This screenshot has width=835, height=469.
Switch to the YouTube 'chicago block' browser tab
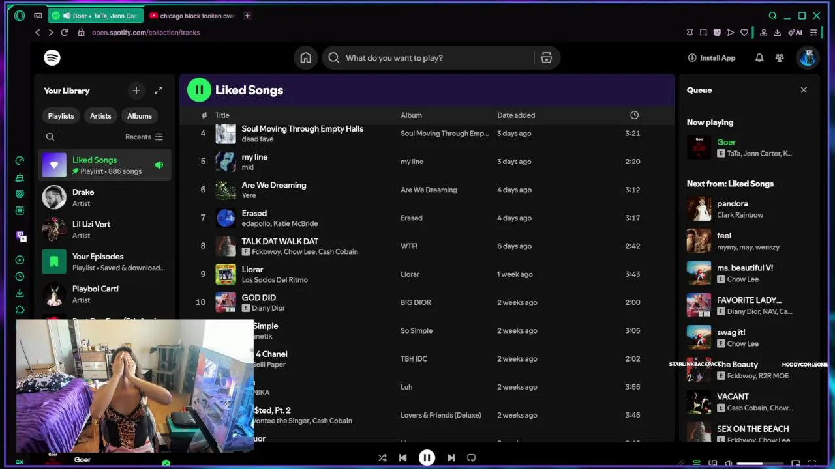(x=191, y=16)
